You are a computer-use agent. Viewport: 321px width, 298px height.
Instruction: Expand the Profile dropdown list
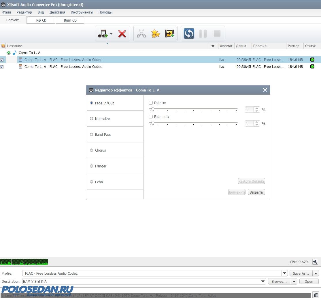pyautogui.click(x=284, y=273)
